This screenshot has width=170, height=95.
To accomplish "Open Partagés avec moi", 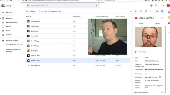I will [12, 22].
